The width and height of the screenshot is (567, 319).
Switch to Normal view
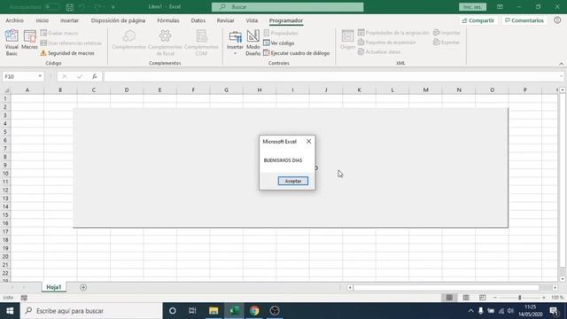point(449,298)
